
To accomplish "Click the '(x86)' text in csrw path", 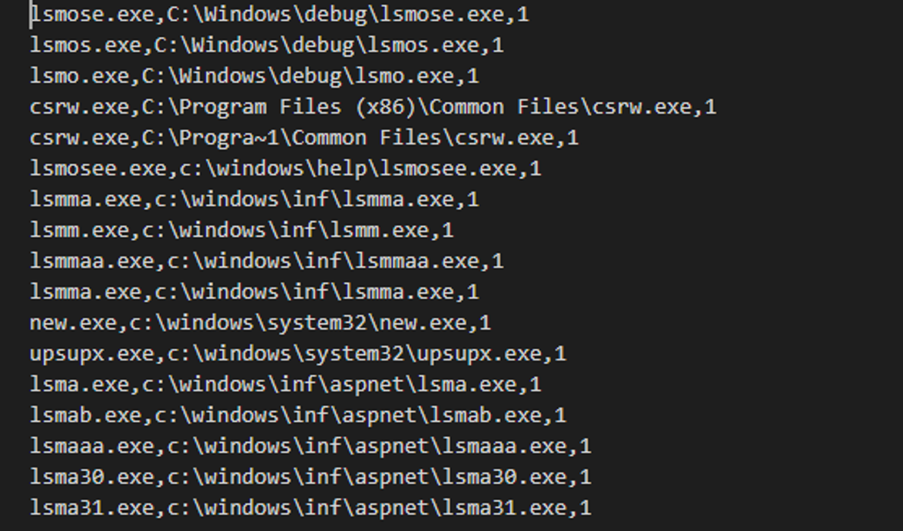I will (385, 107).
